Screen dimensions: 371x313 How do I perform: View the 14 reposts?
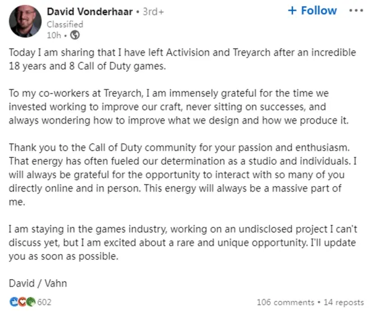pyautogui.click(x=343, y=302)
